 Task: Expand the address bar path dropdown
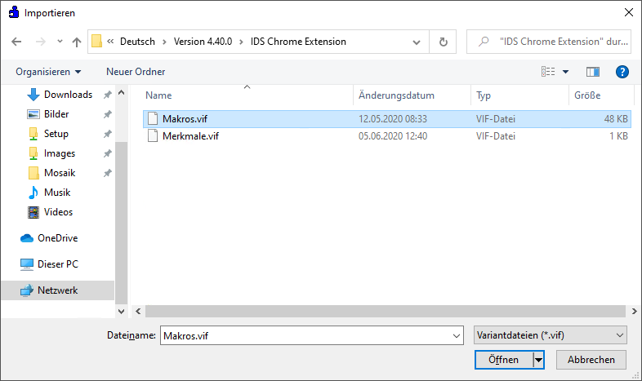[x=417, y=42]
